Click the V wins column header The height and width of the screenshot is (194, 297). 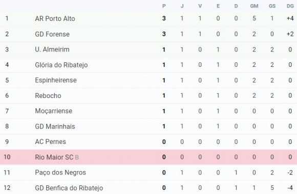[200, 6]
